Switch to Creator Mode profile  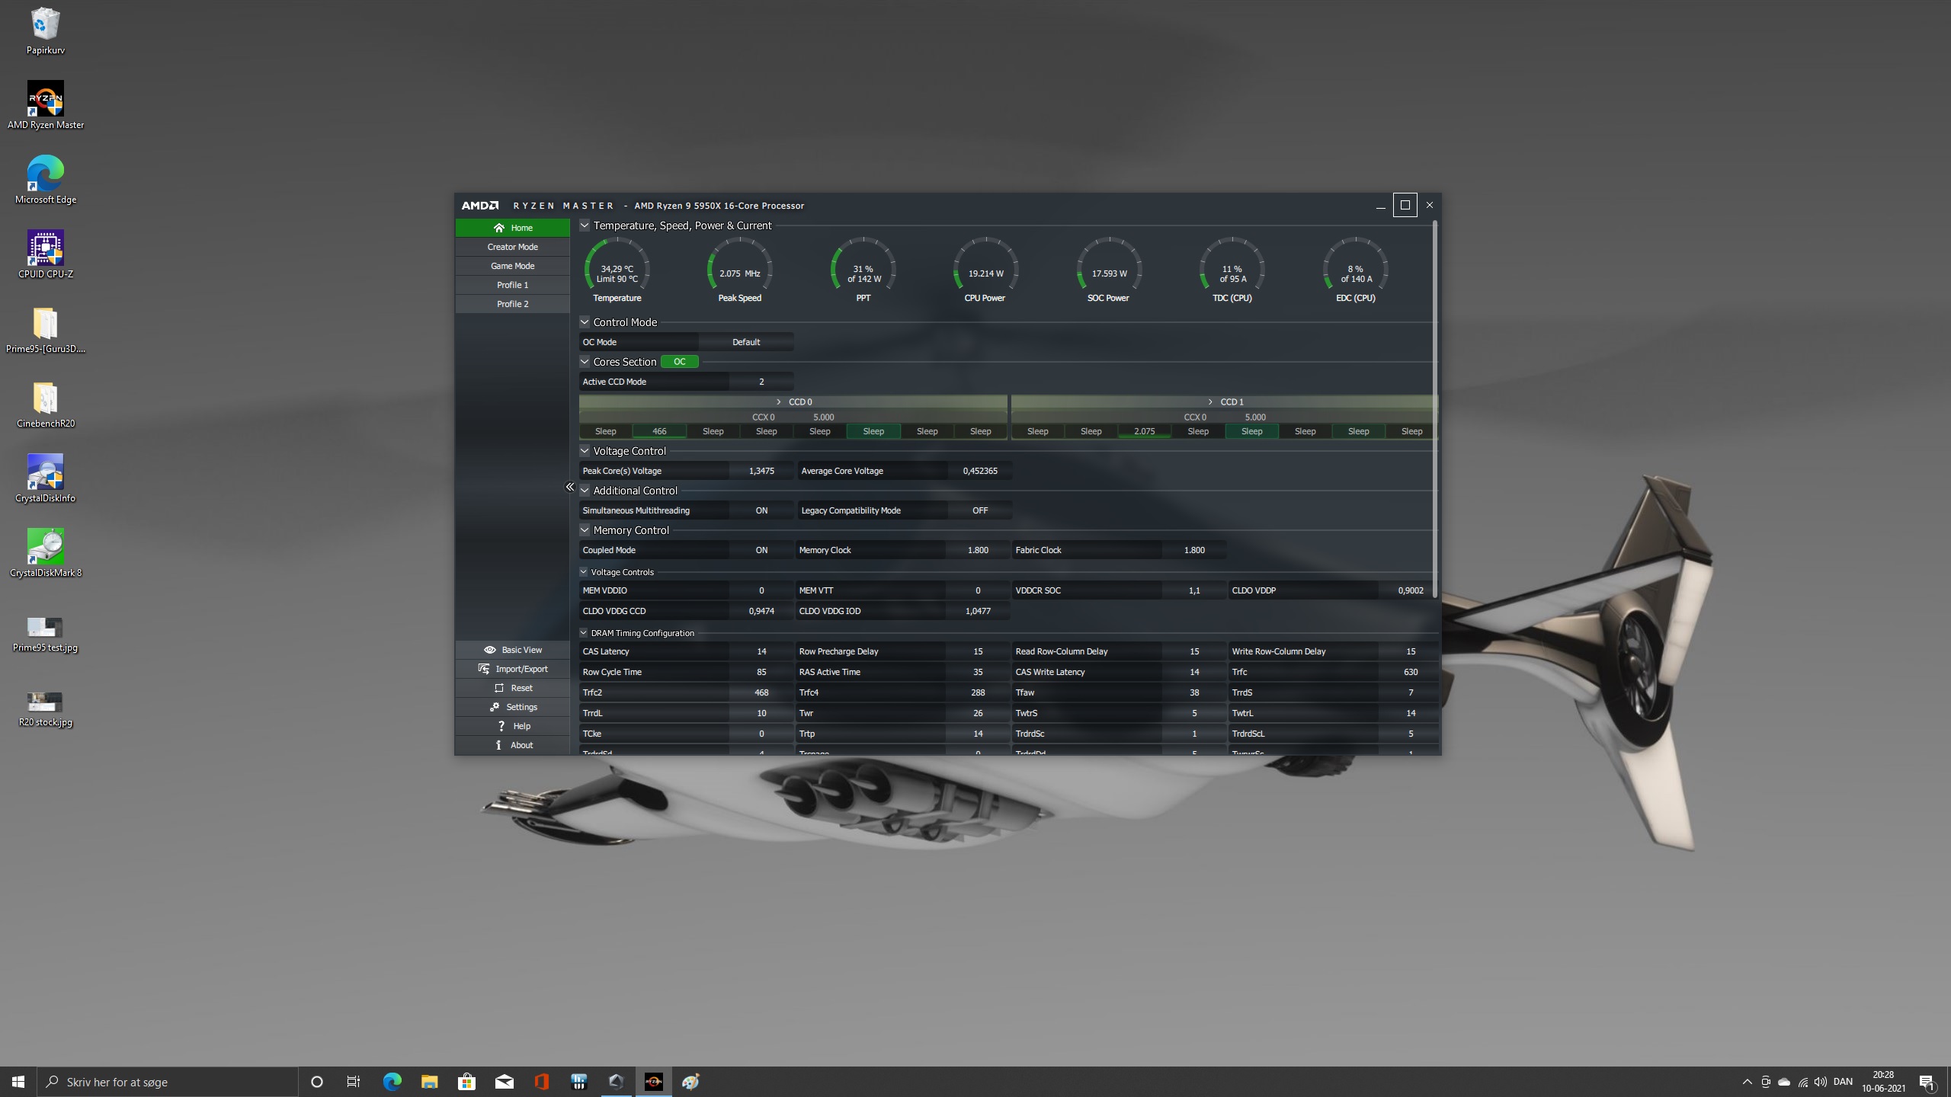point(512,247)
